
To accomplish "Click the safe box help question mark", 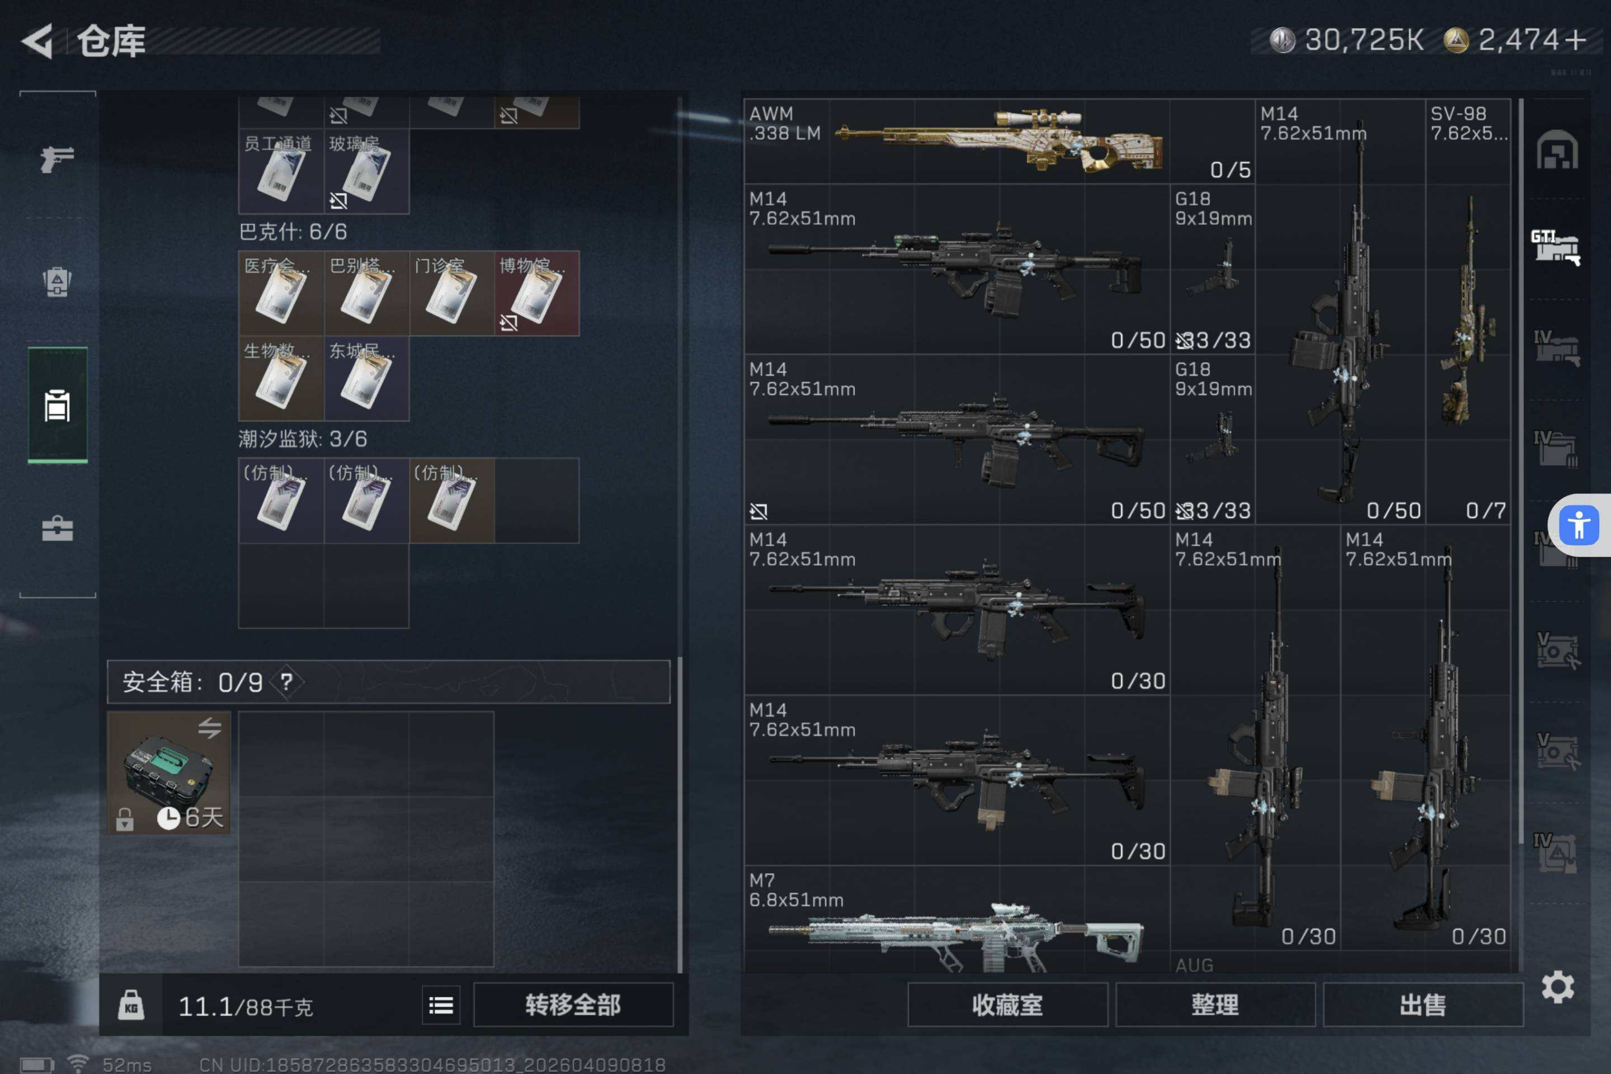I will coord(286,681).
